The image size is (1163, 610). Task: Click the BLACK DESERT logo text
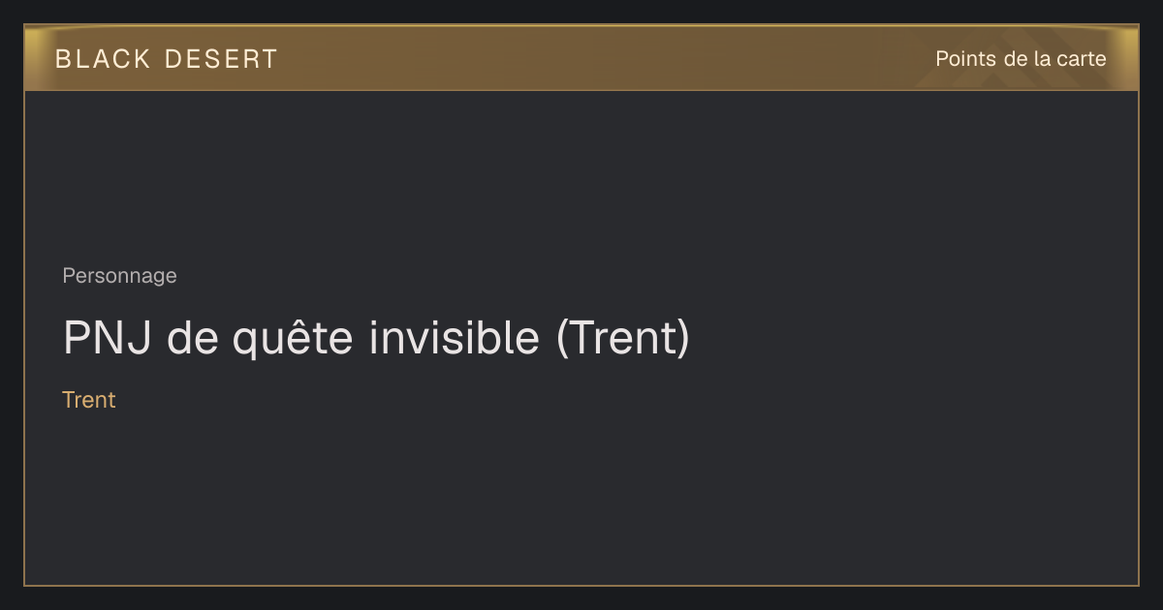click(167, 59)
